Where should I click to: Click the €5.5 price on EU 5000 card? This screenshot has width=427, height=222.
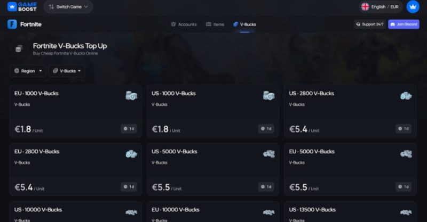pos(298,187)
